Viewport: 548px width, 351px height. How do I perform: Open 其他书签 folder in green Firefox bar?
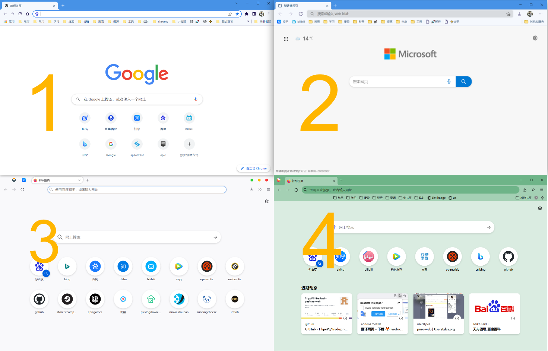pyautogui.click(x=523, y=198)
